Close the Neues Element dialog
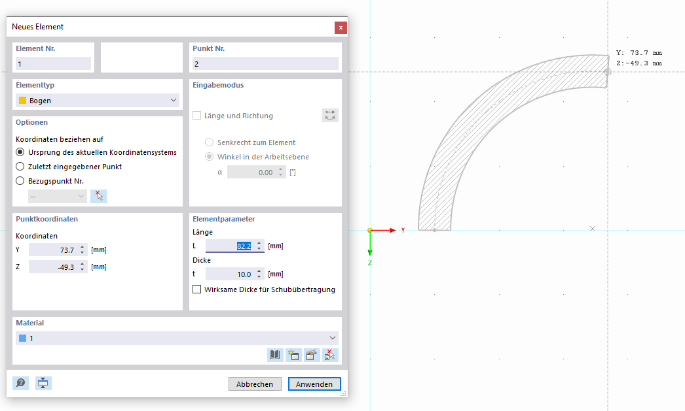The width and height of the screenshot is (685, 411). 341,27
